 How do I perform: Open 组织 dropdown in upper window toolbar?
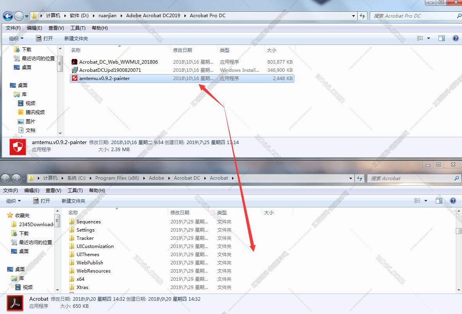(x=16, y=38)
